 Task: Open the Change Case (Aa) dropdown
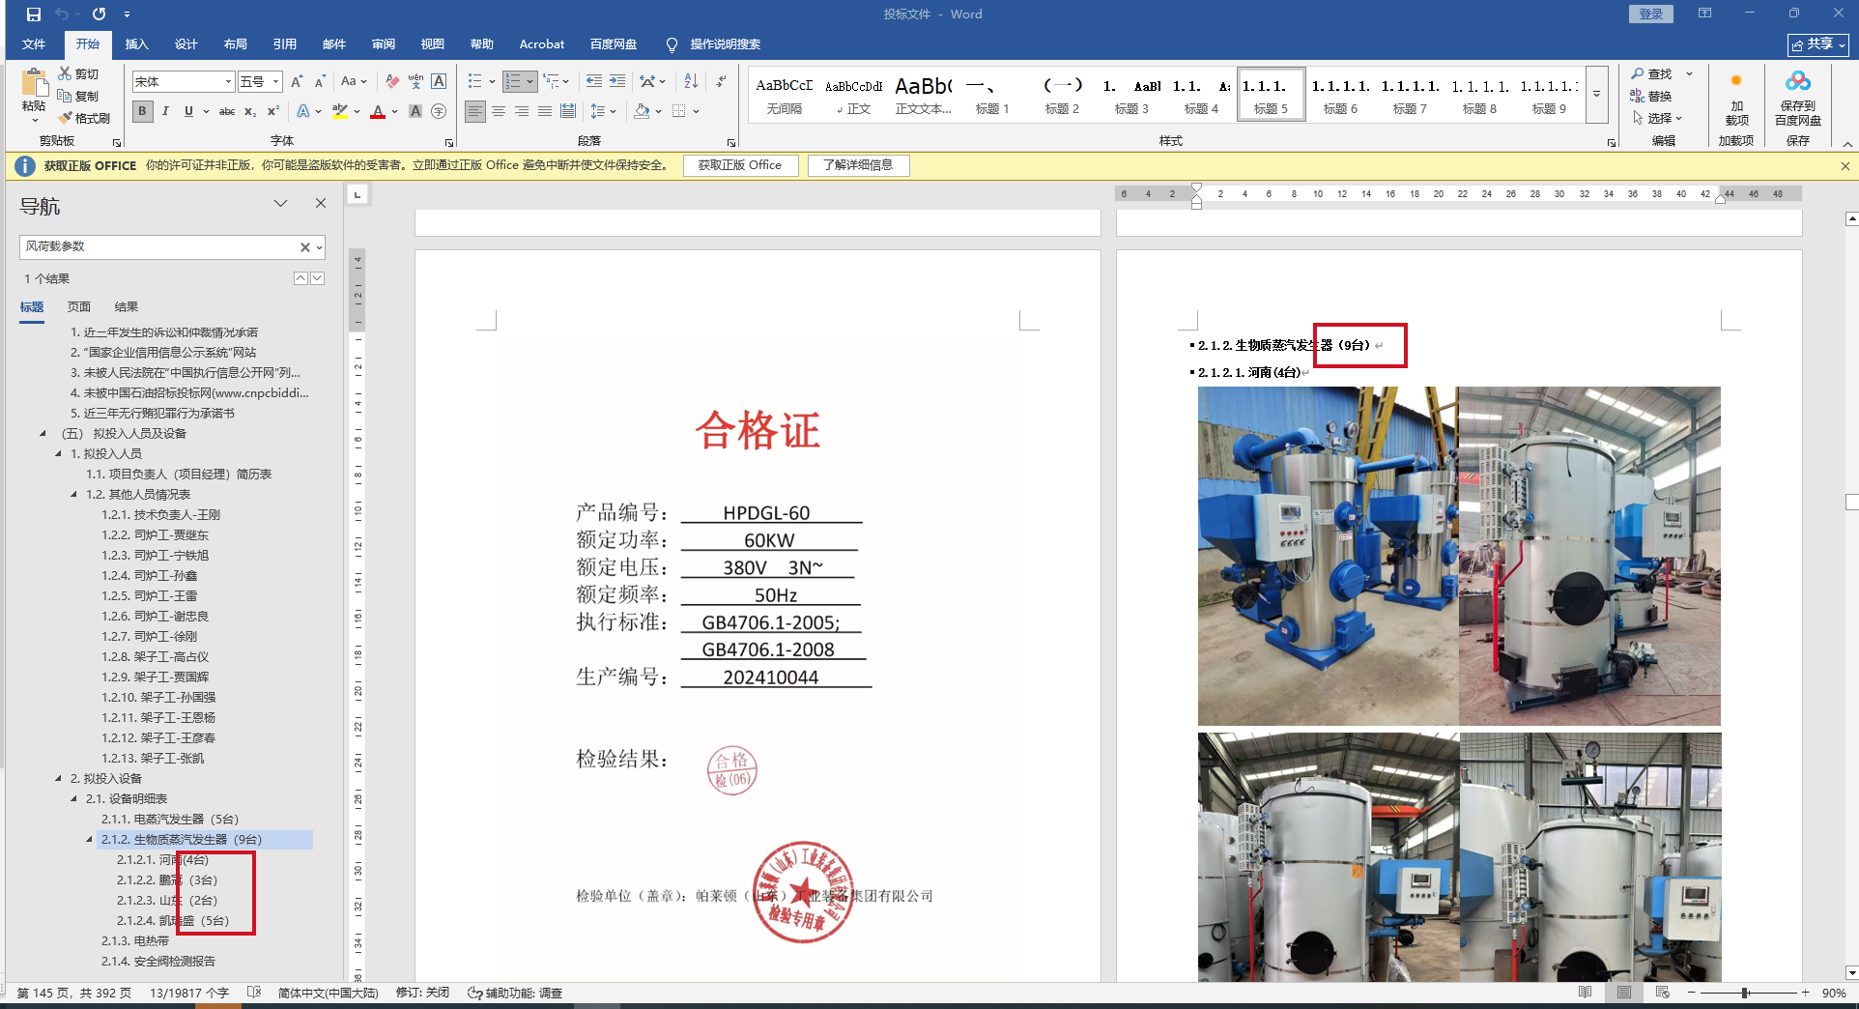pos(354,82)
